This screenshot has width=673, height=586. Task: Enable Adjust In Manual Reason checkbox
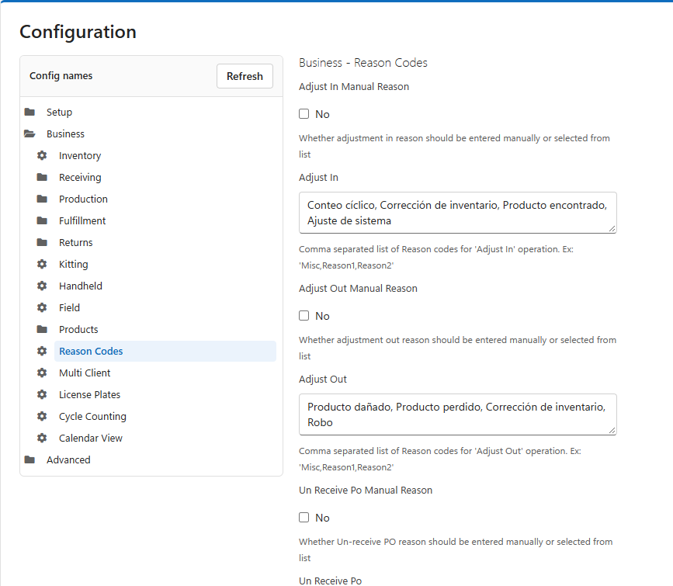304,114
